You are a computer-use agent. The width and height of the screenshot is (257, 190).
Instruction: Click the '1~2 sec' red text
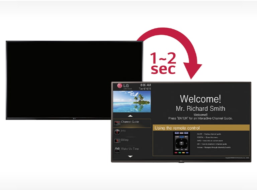coord(163,63)
